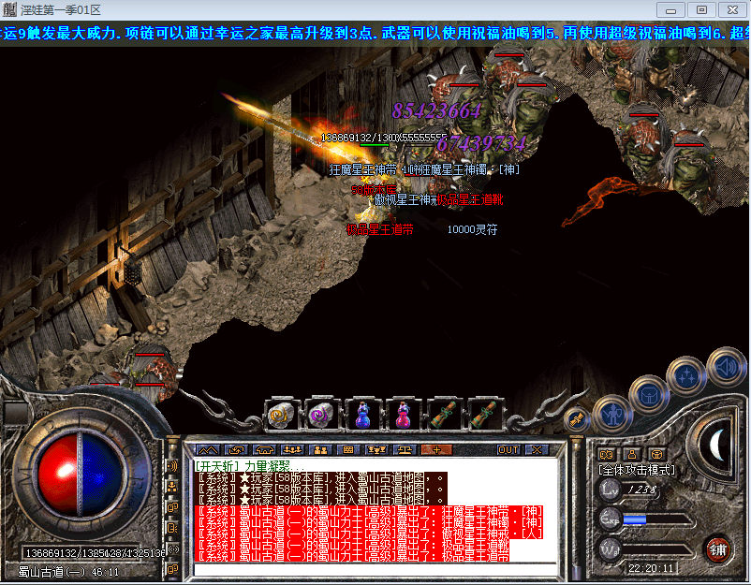751x585 pixels.
Task: Drink the blue gourd potion
Action: click(x=362, y=415)
